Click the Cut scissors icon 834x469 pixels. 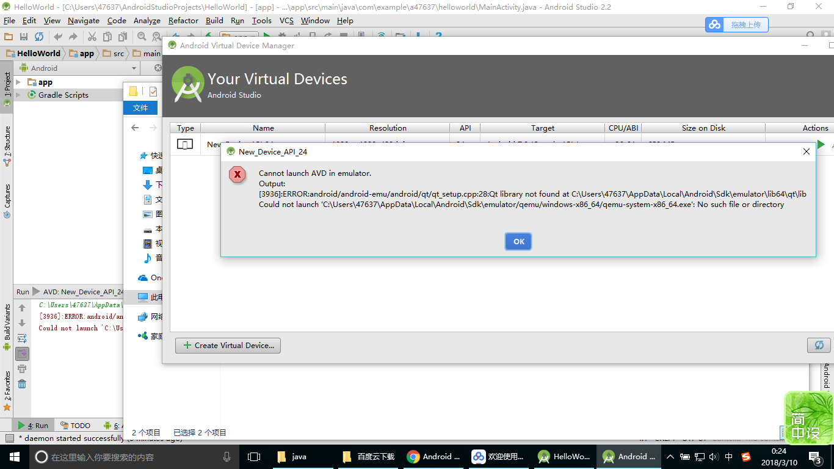92,37
